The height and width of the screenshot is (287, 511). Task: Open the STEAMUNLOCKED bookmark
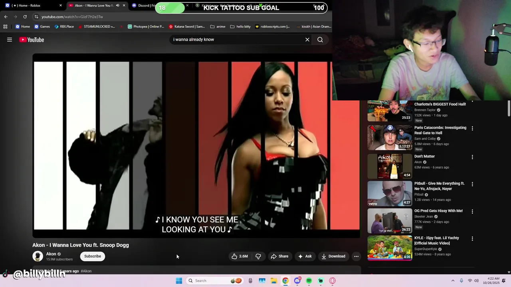point(97,27)
